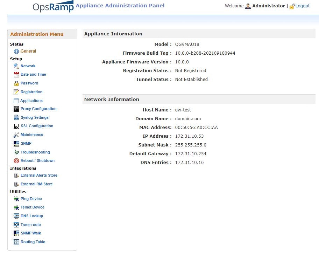View the Routing Table link

coord(33,242)
